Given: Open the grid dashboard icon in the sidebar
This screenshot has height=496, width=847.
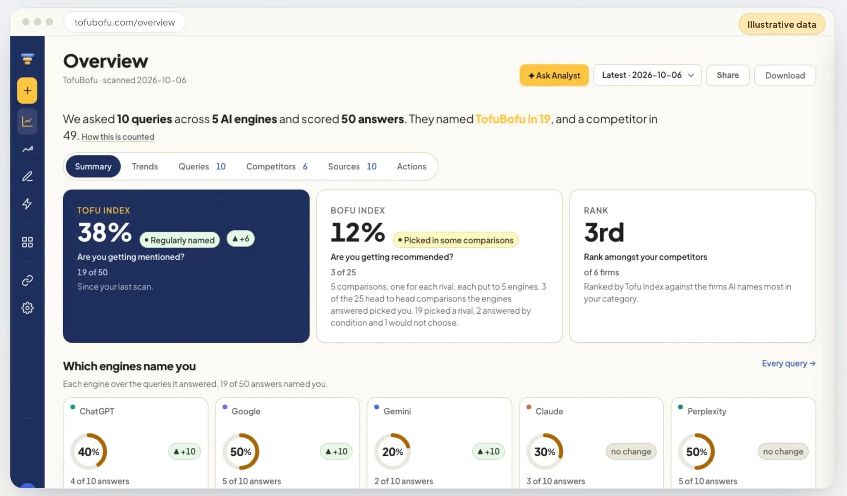Looking at the screenshot, I should pyautogui.click(x=27, y=242).
